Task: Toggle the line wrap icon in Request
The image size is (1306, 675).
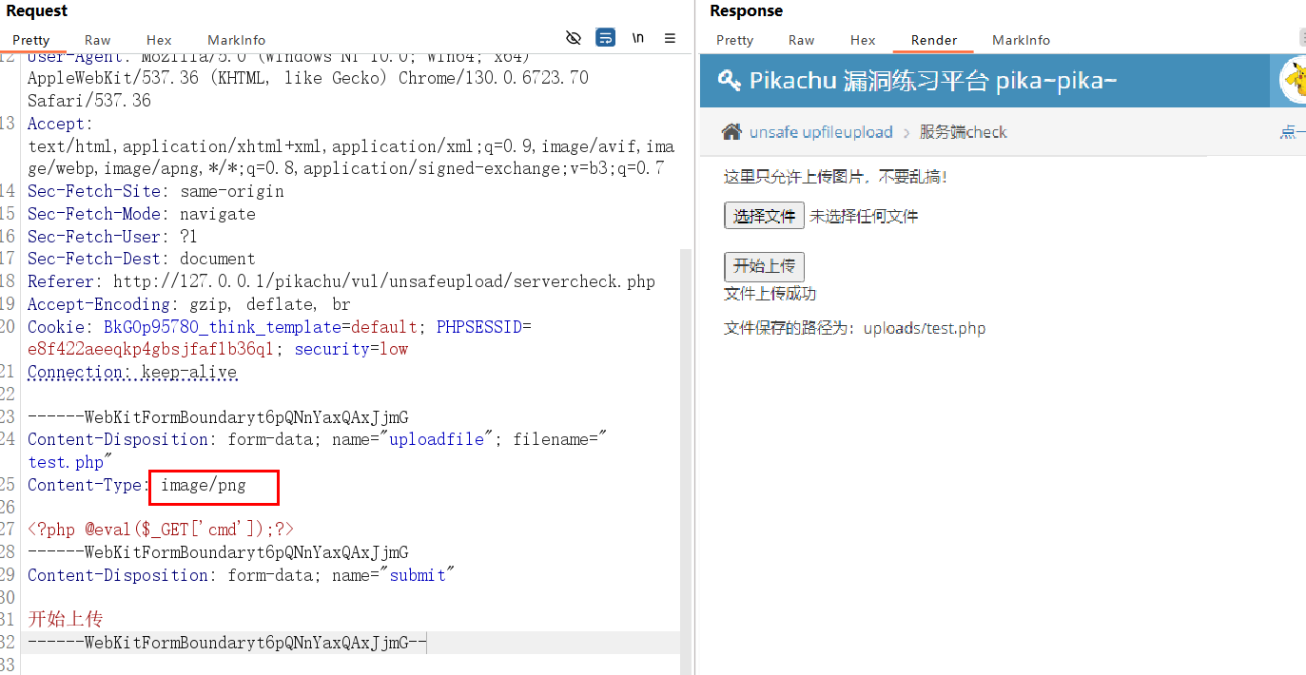Action: pos(605,38)
